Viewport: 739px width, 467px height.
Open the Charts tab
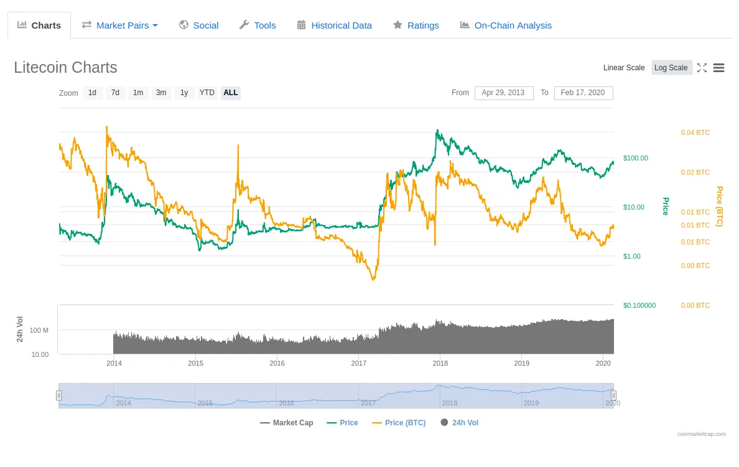coord(39,25)
